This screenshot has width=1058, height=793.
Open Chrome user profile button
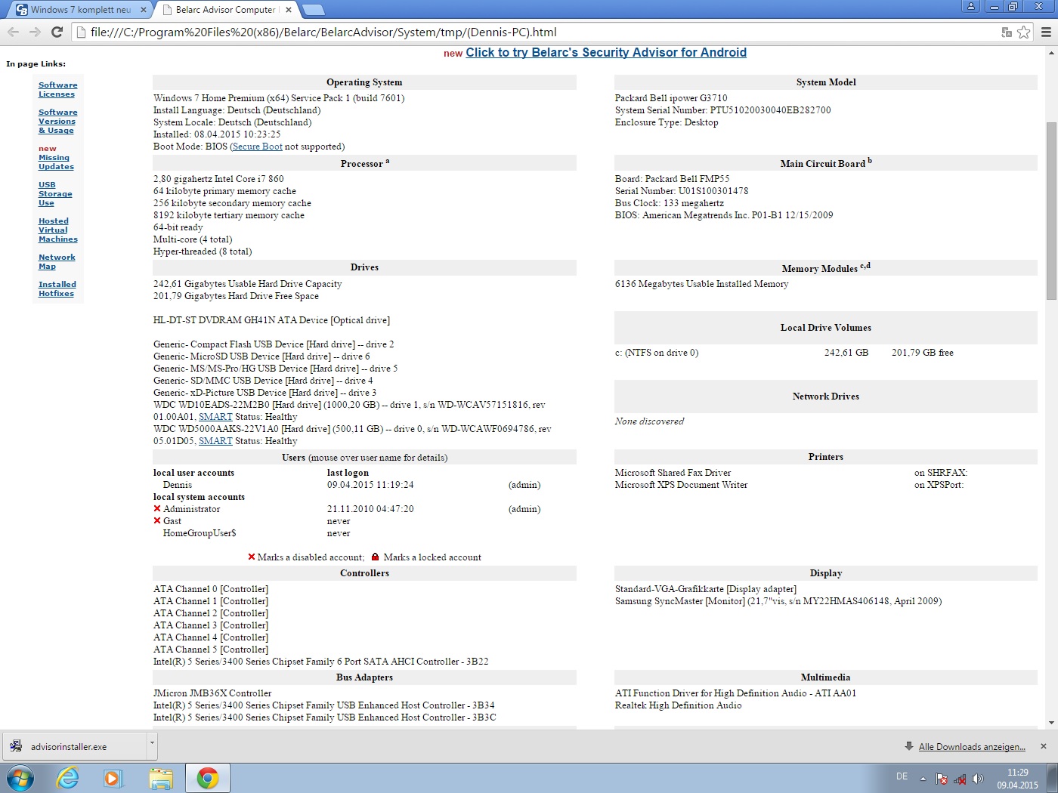(x=971, y=6)
